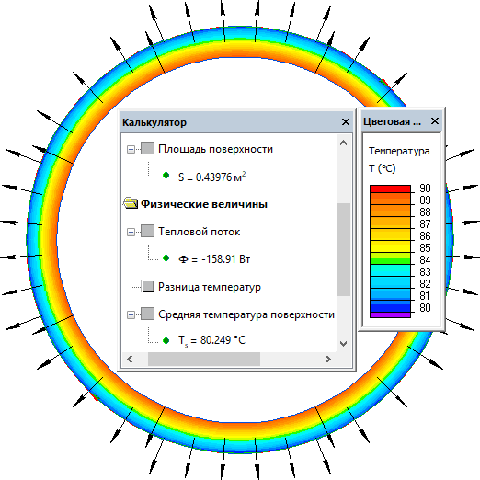Collapse the Тепловой поток tree node
The height and width of the screenshot is (480, 480).
(131, 232)
